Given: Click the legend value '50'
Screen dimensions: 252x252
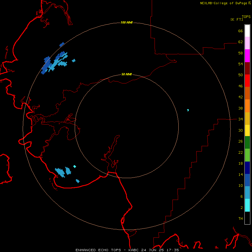Looking at the screenshot, I should click(x=241, y=75).
